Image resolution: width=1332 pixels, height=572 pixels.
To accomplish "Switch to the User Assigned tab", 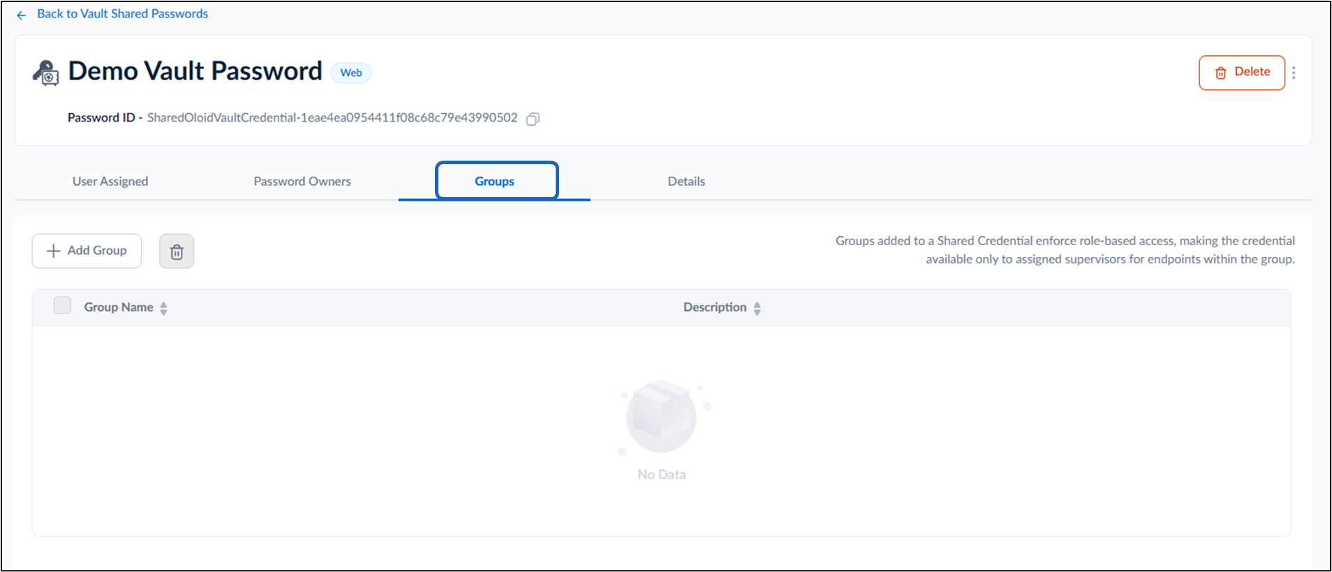I will (110, 182).
